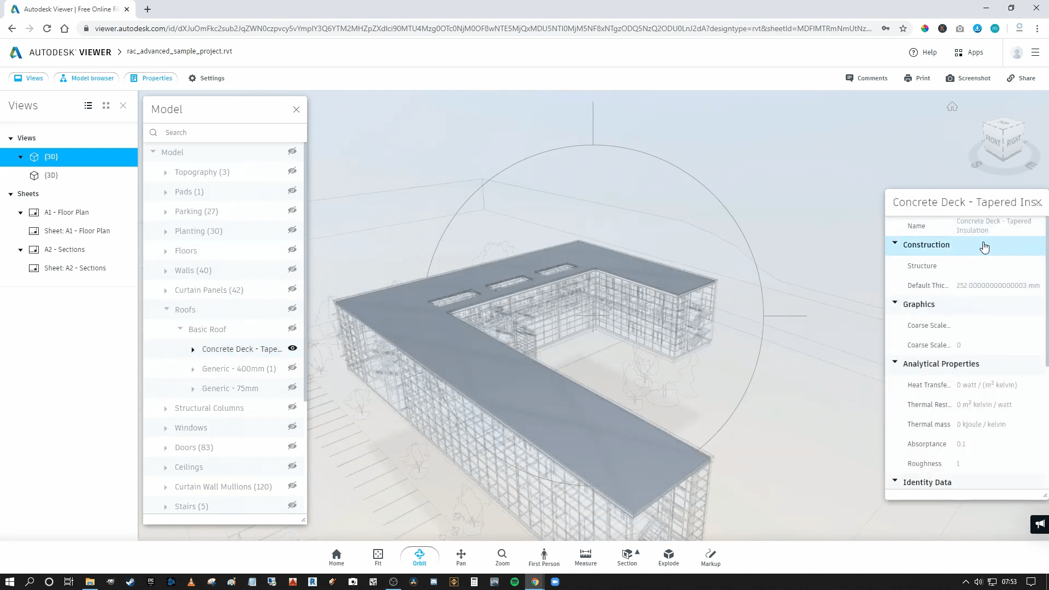Screen dimensions: 1049x590
Task: Open the Markup tool
Action: coord(710,557)
